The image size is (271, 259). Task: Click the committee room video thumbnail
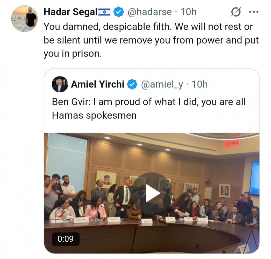152,193
